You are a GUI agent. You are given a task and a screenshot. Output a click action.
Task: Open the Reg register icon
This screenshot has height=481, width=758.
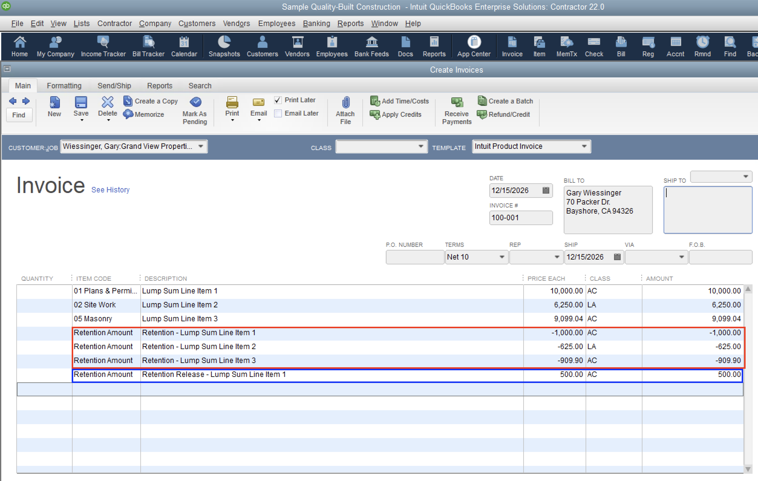coord(648,46)
